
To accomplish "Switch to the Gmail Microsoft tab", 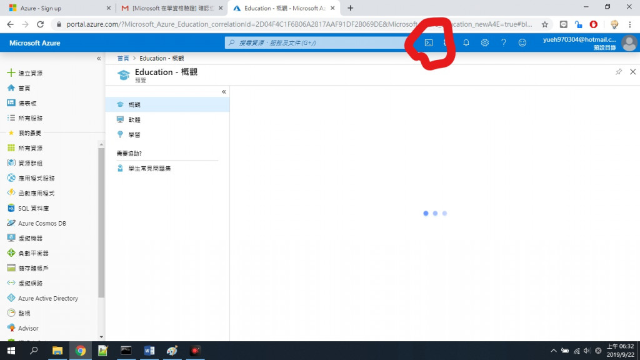I will tap(171, 8).
